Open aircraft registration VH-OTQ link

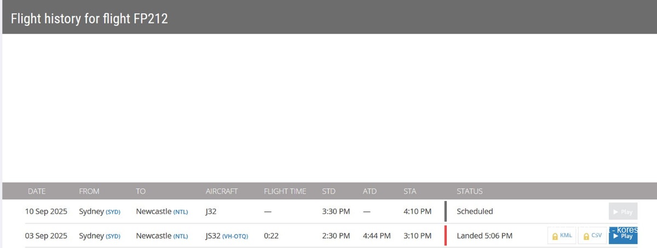click(235, 237)
